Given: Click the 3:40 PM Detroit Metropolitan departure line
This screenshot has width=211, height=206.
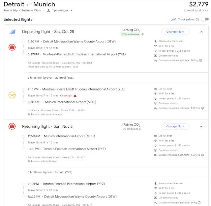Looking at the screenshot, I should 72,42.
